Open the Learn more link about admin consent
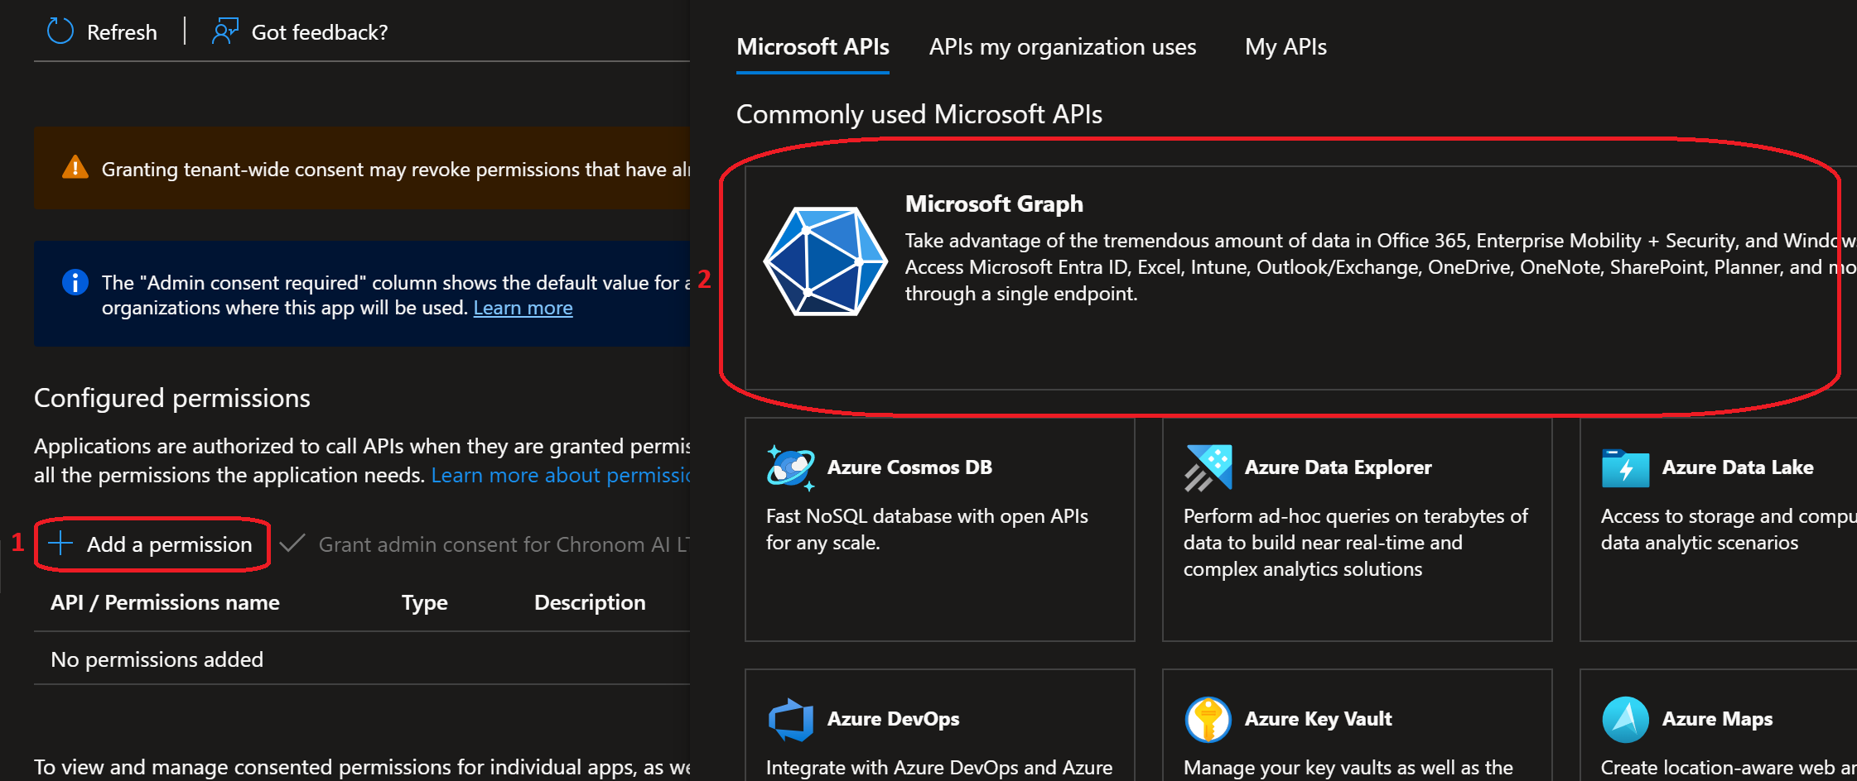Image resolution: width=1857 pixels, height=781 pixels. click(522, 307)
